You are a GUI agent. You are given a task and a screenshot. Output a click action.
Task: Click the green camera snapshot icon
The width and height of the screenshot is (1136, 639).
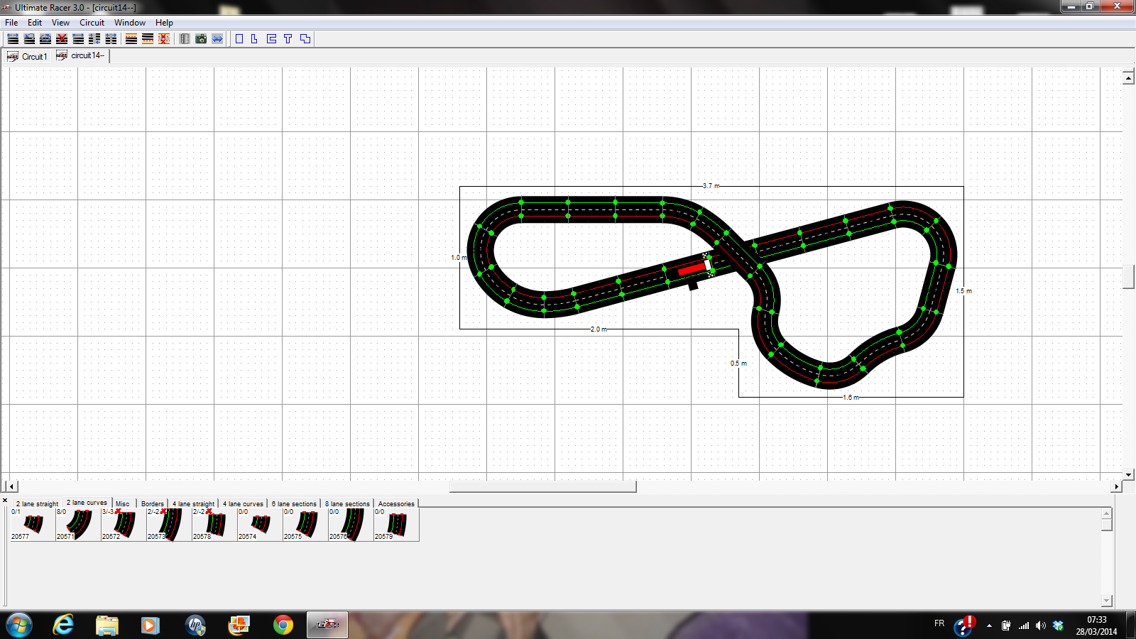point(201,39)
